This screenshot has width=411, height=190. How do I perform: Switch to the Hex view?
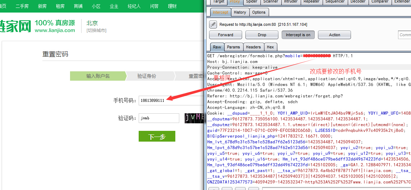coord(270,47)
